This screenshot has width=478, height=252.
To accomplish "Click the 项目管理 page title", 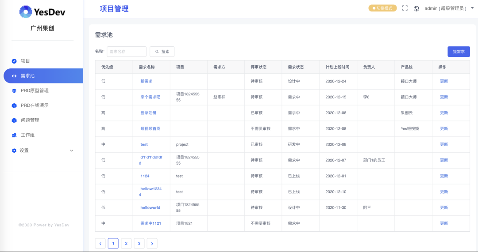I will pyautogui.click(x=114, y=9).
